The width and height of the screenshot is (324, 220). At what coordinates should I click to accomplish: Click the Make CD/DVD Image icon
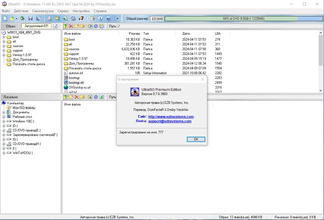coord(49,19)
